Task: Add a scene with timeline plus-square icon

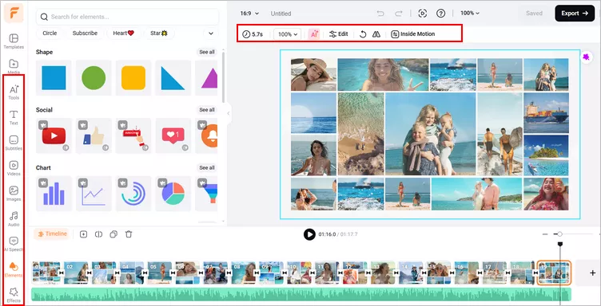Action: (x=84, y=234)
